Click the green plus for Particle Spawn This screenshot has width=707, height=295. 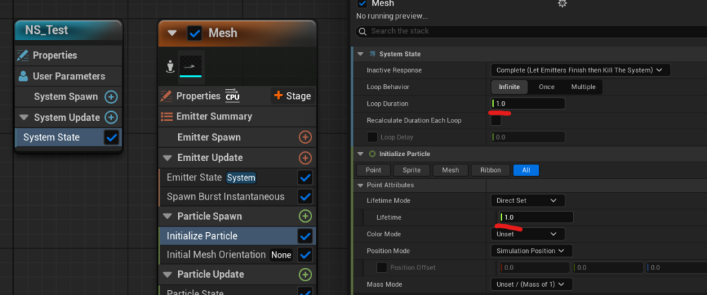tap(304, 216)
